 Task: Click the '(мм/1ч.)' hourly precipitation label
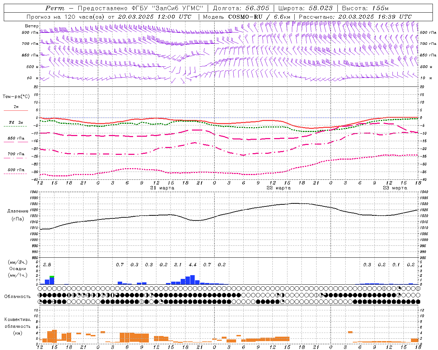17,275
